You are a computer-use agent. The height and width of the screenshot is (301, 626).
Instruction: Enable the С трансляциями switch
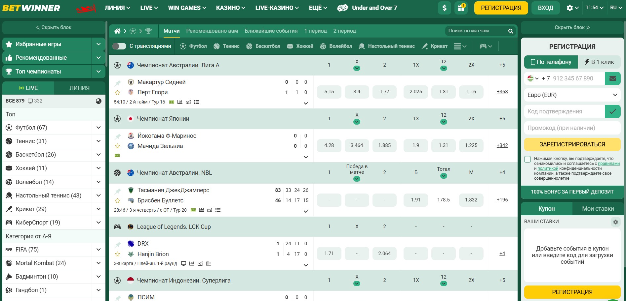120,46
